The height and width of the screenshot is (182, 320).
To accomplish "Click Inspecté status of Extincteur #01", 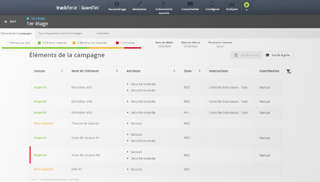I will point(40,87).
